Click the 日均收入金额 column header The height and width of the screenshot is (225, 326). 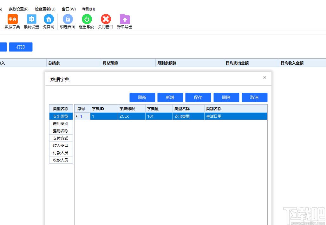[303, 63]
